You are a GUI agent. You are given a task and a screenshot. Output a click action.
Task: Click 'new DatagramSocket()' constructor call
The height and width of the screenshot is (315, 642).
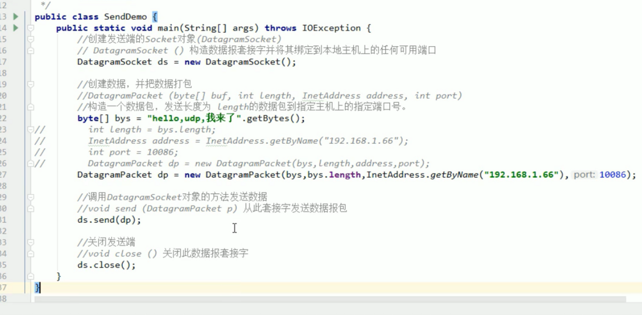pyautogui.click(x=237, y=62)
